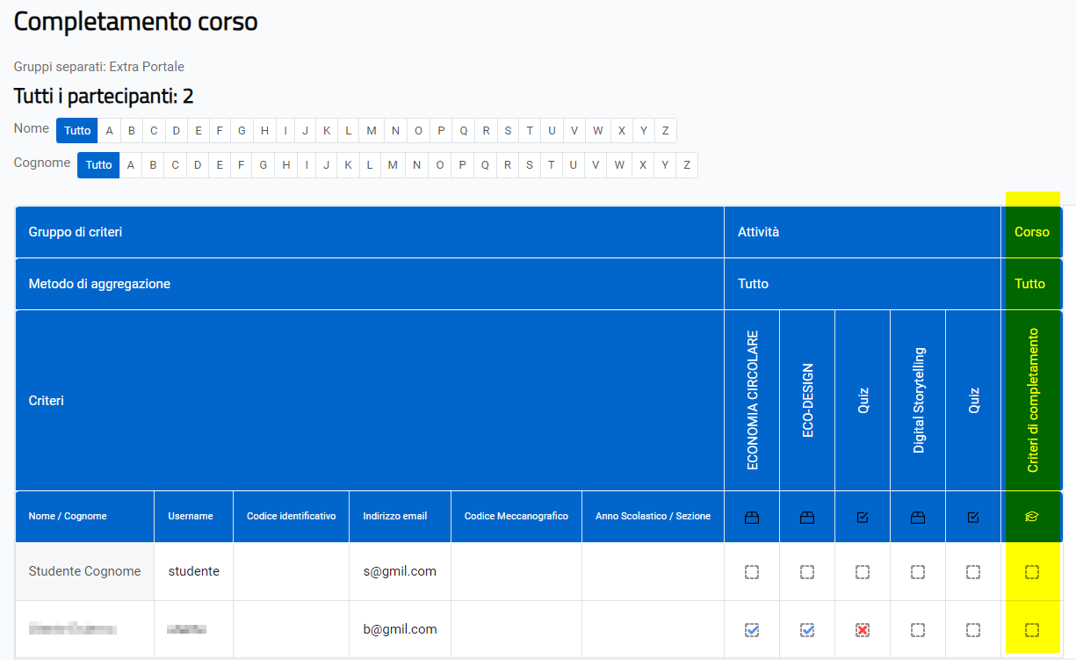
Task: Toggle Studente Cognome's course completion box
Action: tap(1032, 572)
